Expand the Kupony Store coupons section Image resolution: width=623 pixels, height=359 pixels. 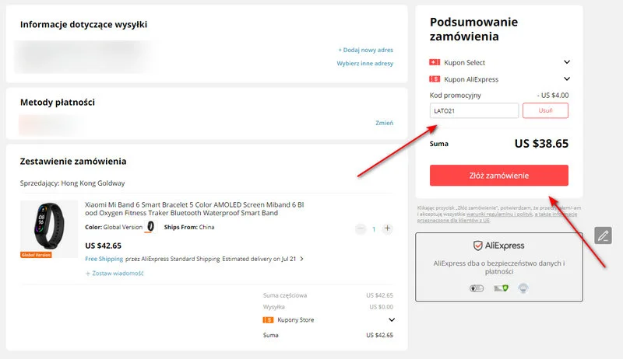(391, 319)
